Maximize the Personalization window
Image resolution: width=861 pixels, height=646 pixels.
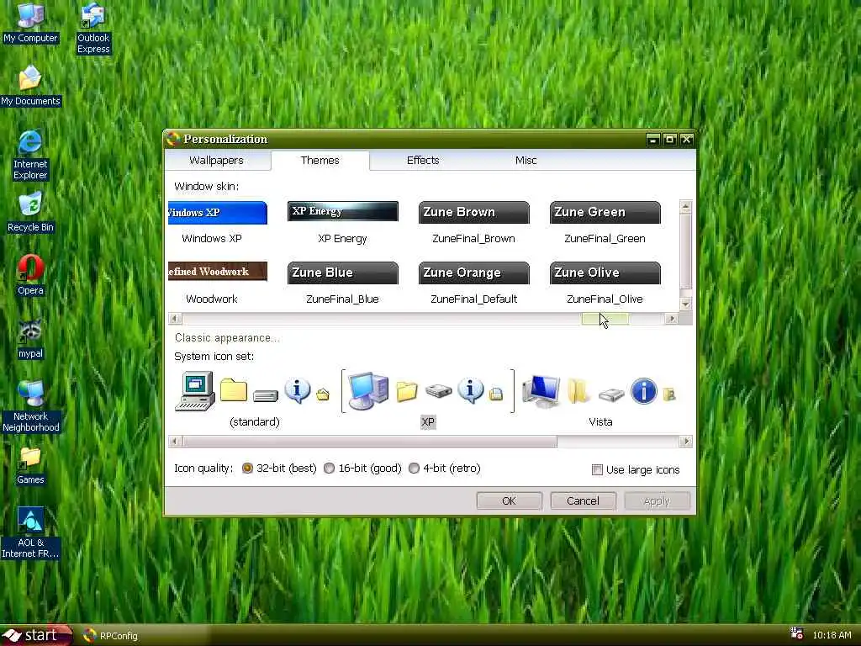(669, 140)
